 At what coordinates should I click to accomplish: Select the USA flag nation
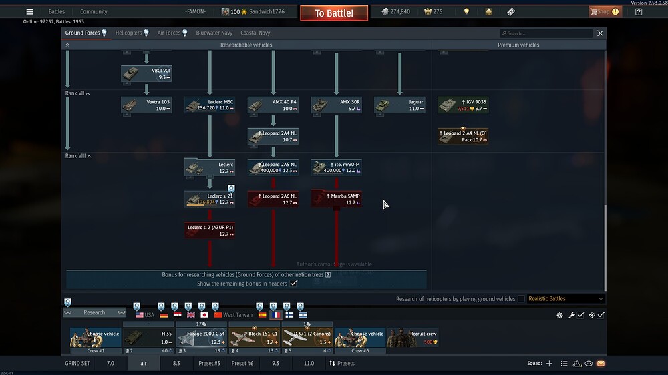(140, 315)
